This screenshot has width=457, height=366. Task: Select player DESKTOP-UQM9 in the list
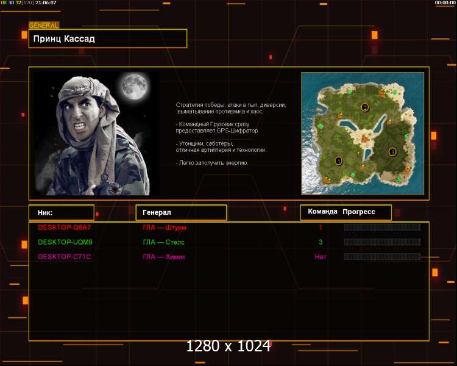64,242
